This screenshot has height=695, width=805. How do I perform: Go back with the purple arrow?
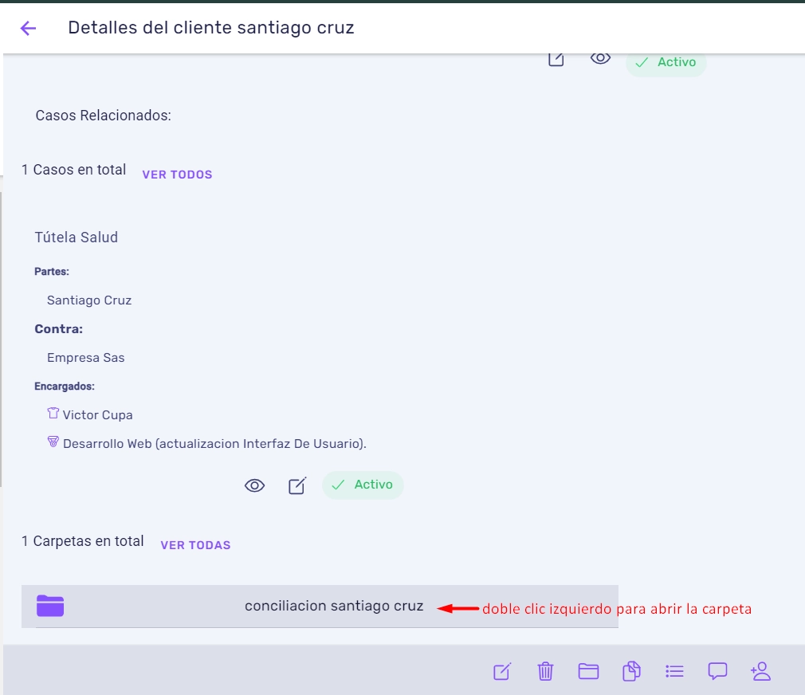[28, 28]
